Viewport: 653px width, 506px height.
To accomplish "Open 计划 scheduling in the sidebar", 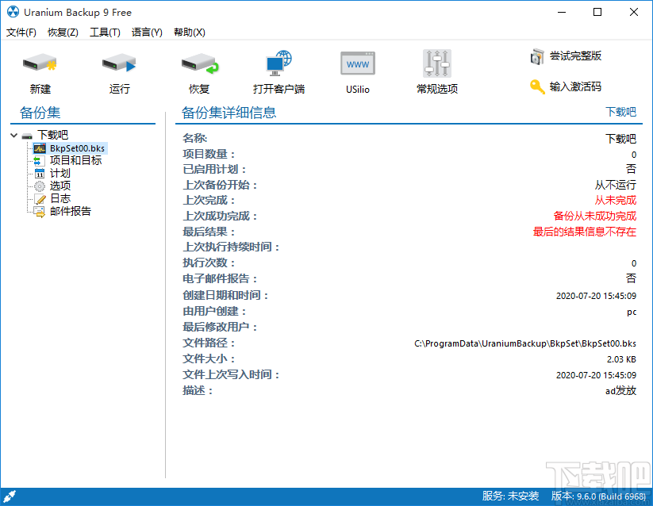I will tap(59, 173).
